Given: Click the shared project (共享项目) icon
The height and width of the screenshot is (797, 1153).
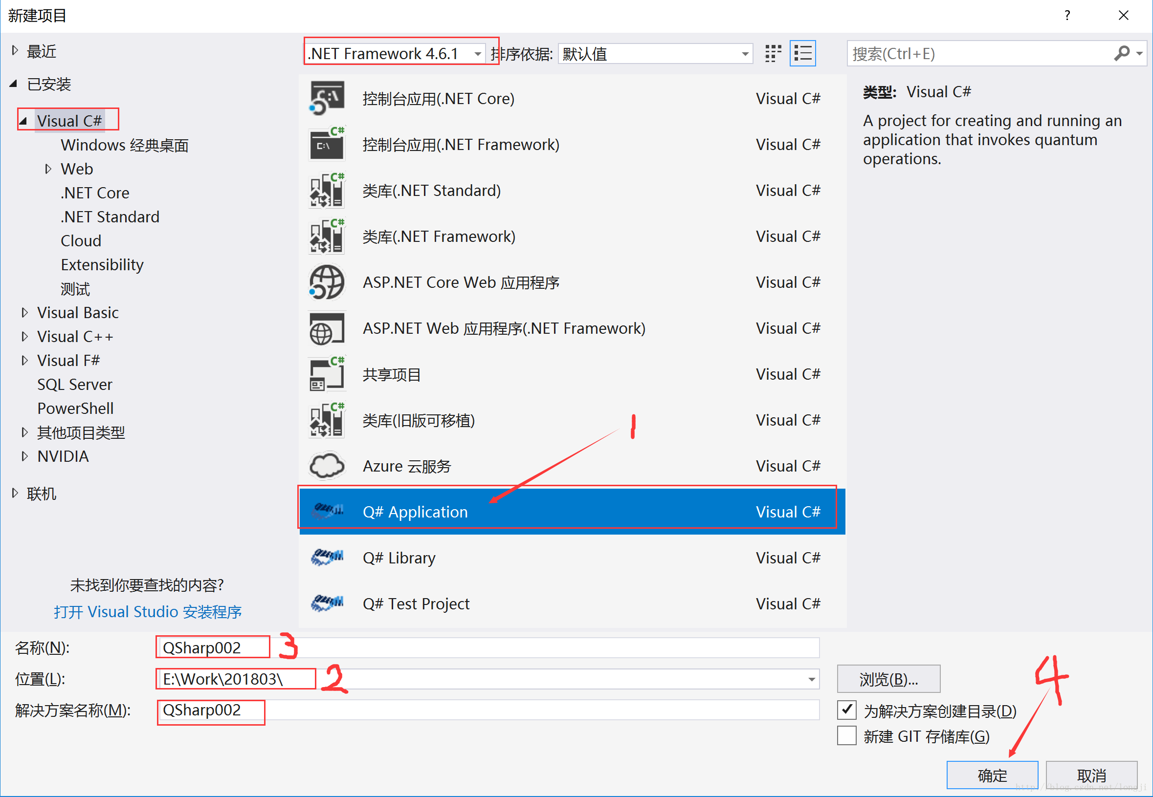Looking at the screenshot, I should click(x=327, y=374).
